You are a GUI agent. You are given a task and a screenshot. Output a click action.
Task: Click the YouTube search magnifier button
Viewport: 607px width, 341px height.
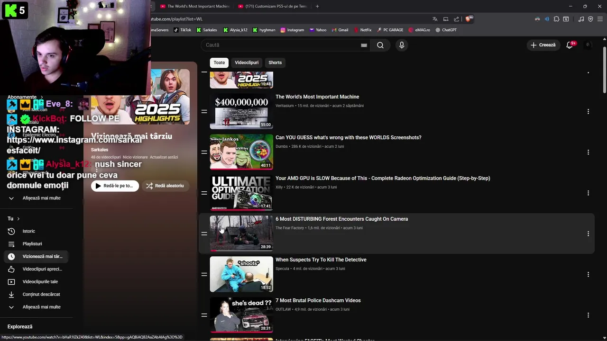380,45
